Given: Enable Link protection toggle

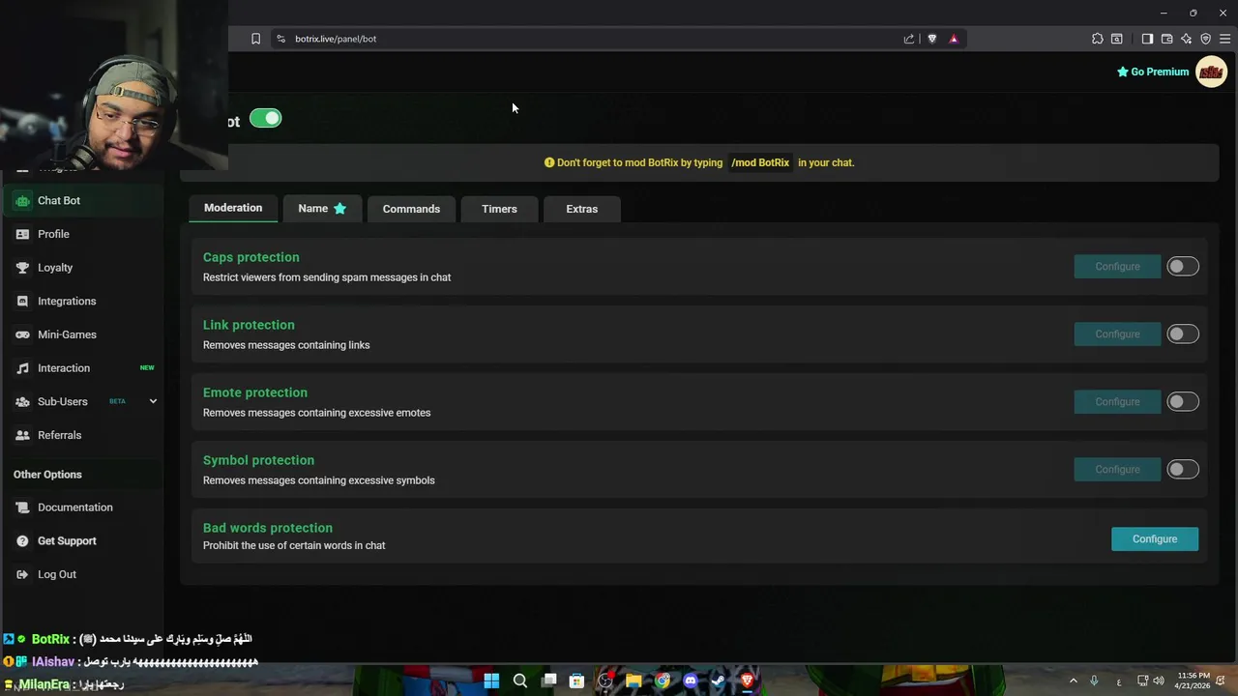Looking at the screenshot, I should pyautogui.click(x=1182, y=334).
